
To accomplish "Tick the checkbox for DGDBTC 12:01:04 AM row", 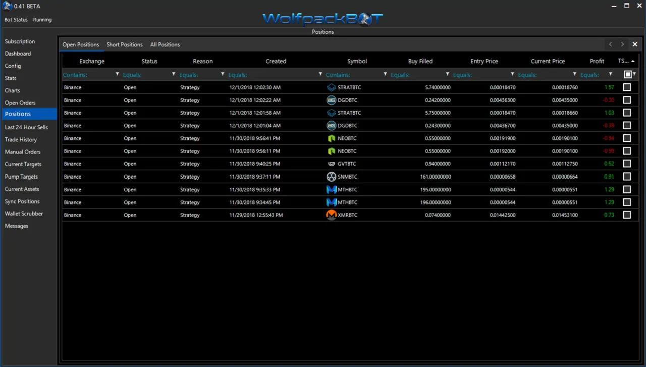I will (x=627, y=126).
